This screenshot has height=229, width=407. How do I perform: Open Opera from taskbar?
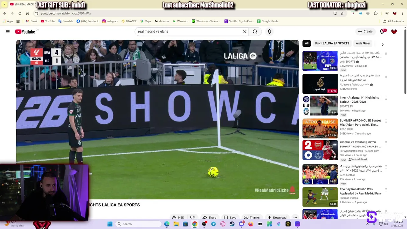(x=223, y=224)
